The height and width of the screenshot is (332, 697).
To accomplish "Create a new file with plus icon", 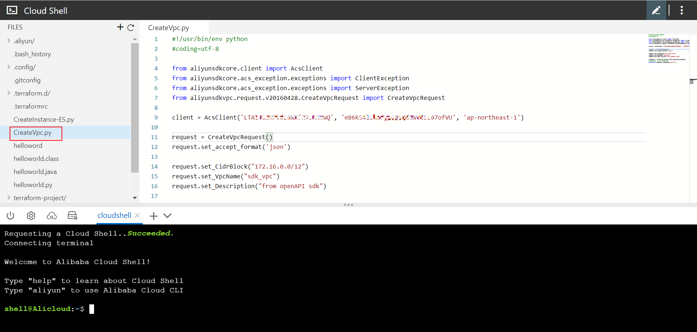I will click(x=120, y=27).
